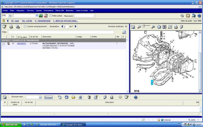This screenshot has height=127, width=203.
Task: Open part number link 90343673
Action: 22,43
